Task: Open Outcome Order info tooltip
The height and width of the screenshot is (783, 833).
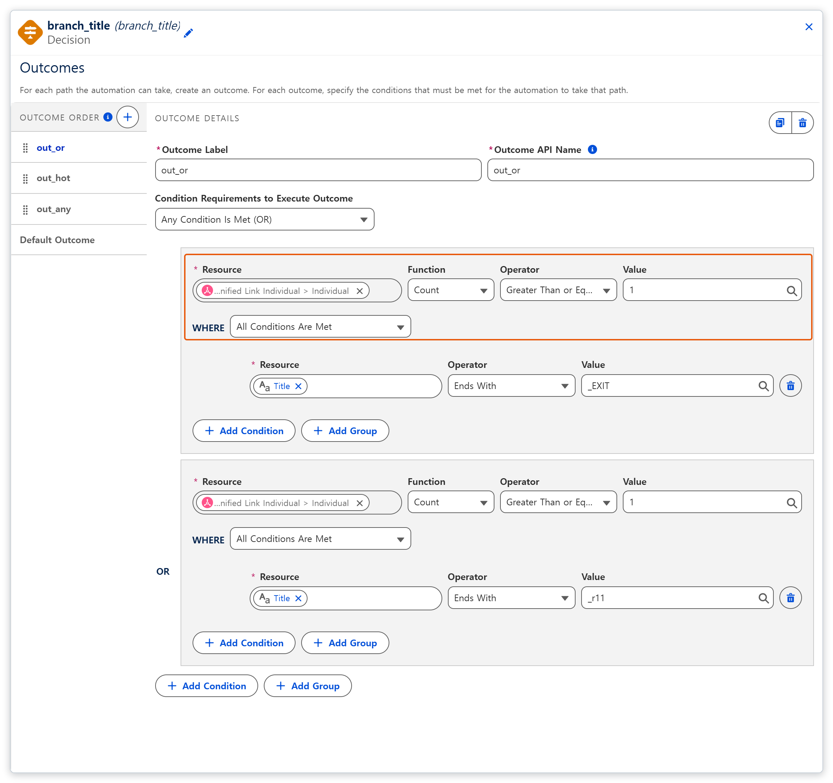Action: click(108, 117)
